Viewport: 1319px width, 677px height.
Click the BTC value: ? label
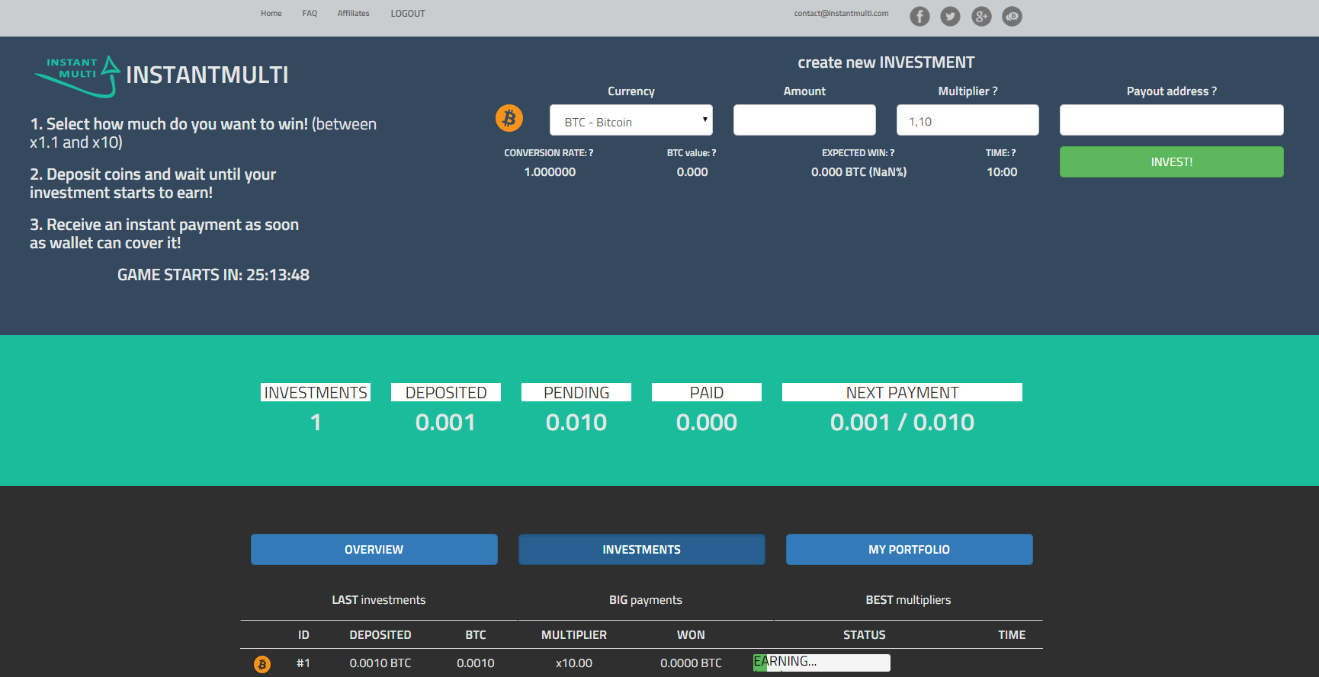coord(692,153)
